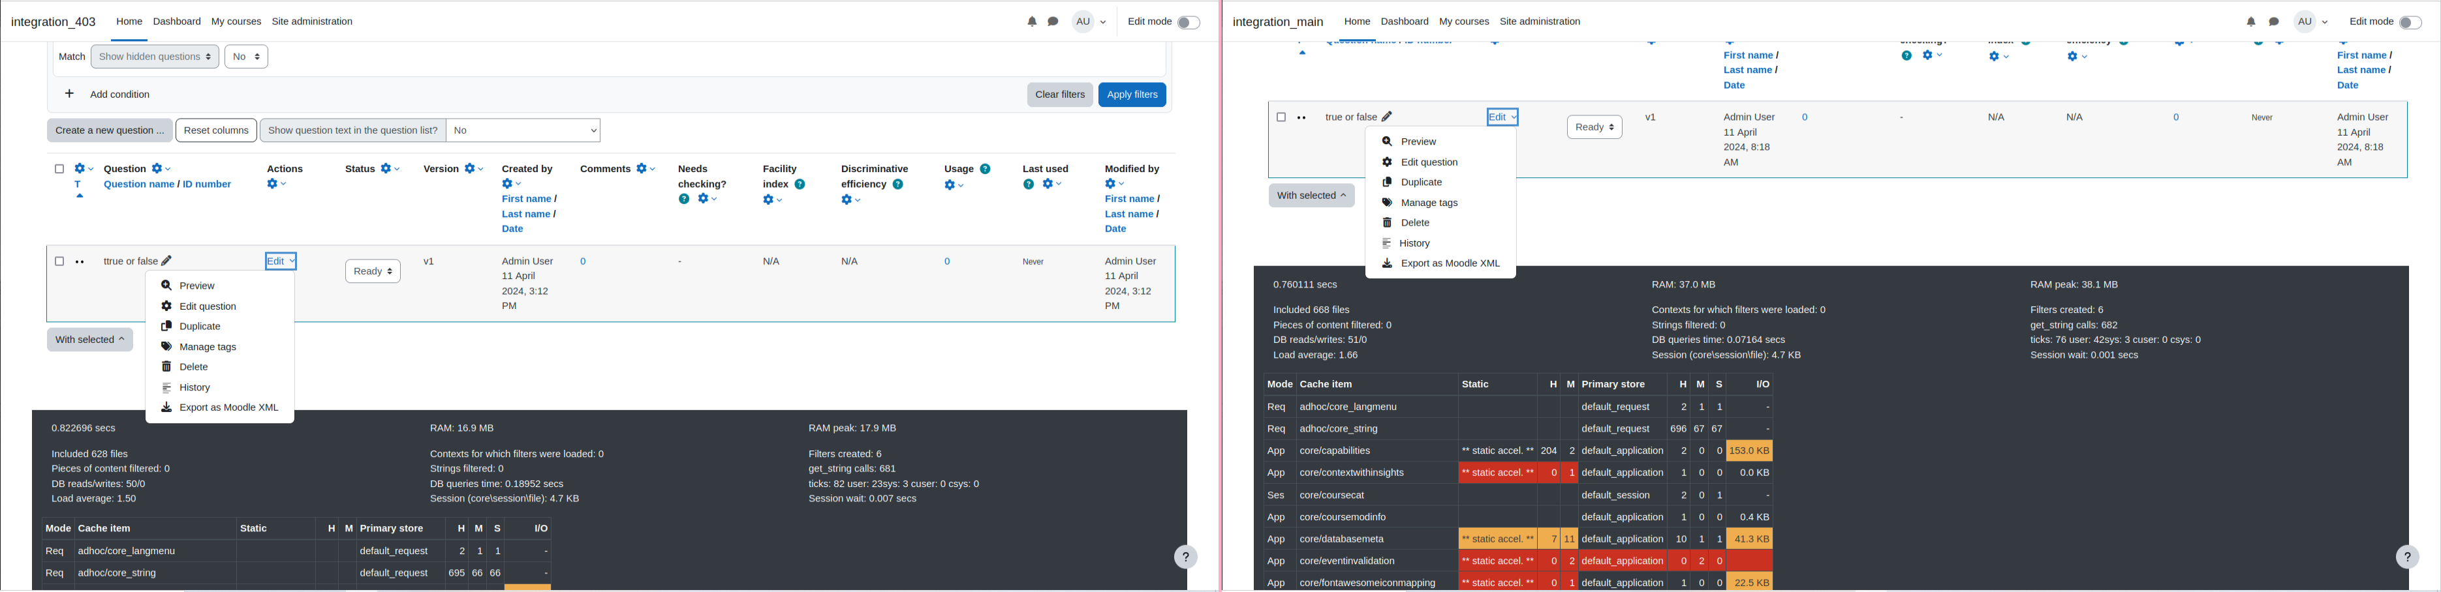2441x592 pixels.
Task: Open With selected dropdown in integration_main window
Action: (x=1311, y=195)
